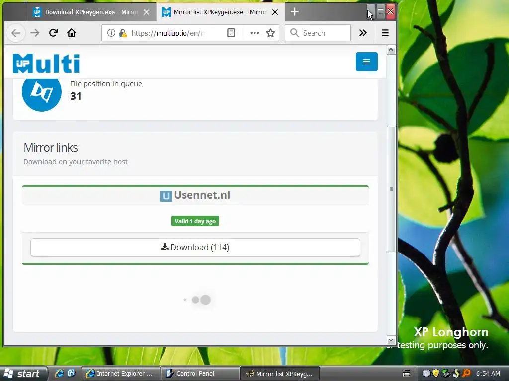Open page actions three-dot menu
The height and width of the screenshot is (381, 509).
point(254,33)
